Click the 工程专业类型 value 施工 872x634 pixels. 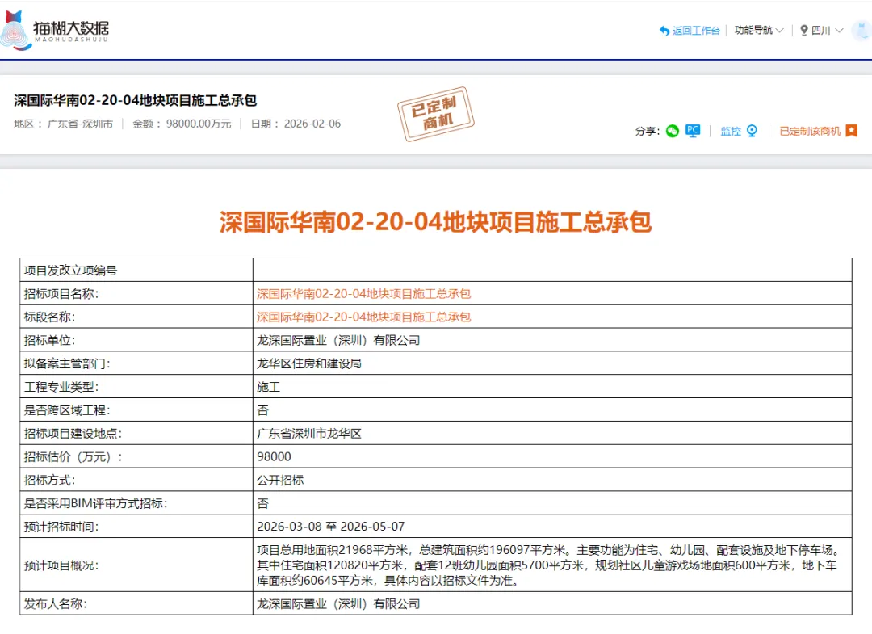click(x=268, y=387)
